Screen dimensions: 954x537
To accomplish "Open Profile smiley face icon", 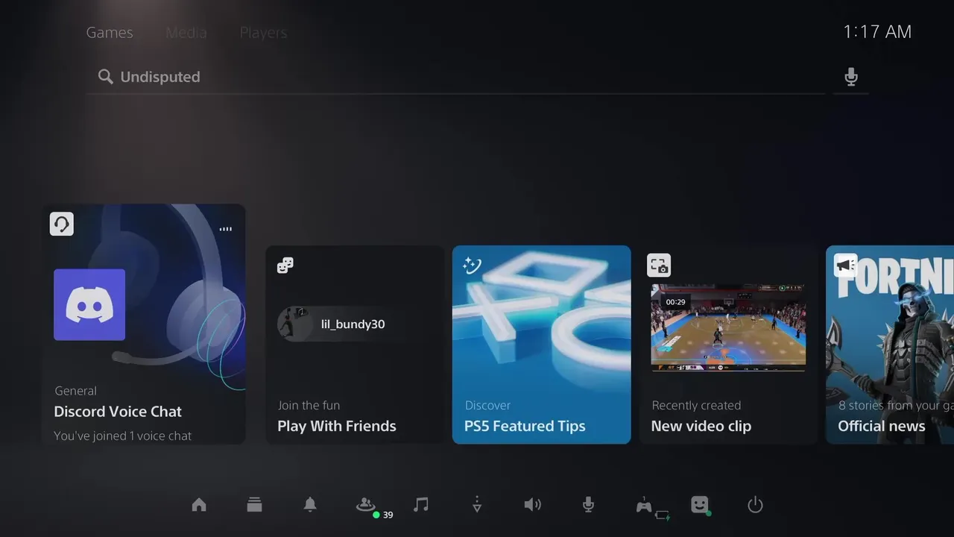I will coord(699,505).
